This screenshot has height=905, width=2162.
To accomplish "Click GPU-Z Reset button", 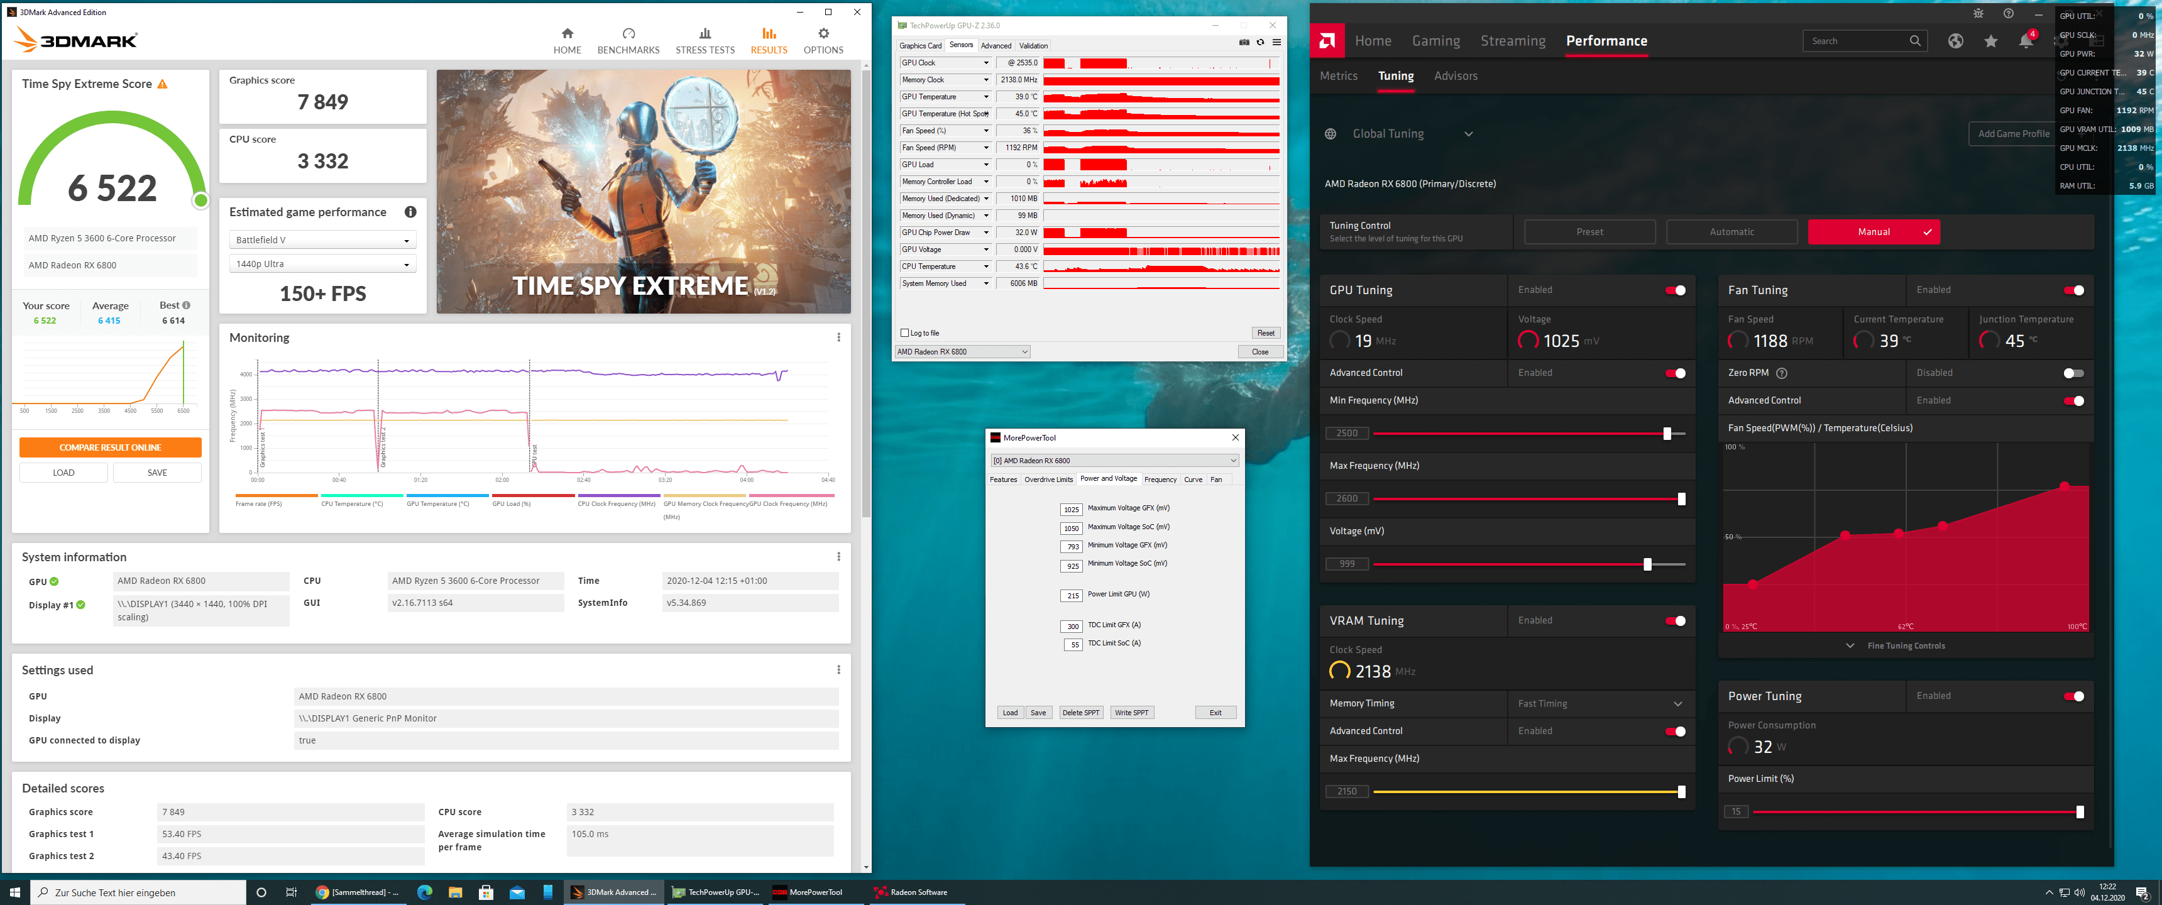I will coord(1266,333).
